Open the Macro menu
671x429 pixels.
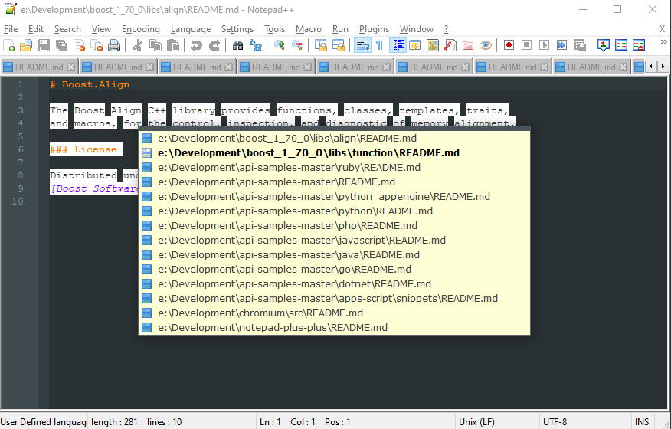click(x=308, y=29)
